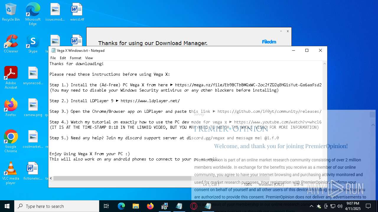Close the Filedm Download Manager window
The height and width of the screenshot is (212, 378).
(x=288, y=31)
